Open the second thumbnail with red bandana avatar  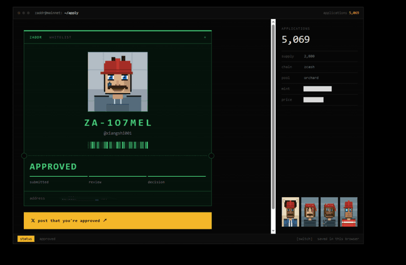coord(310,212)
